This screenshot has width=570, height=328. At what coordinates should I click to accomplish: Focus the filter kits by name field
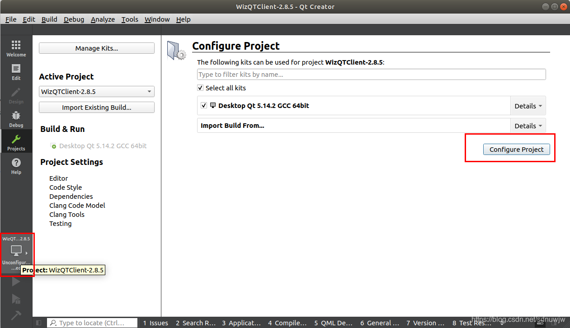click(372, 75)
